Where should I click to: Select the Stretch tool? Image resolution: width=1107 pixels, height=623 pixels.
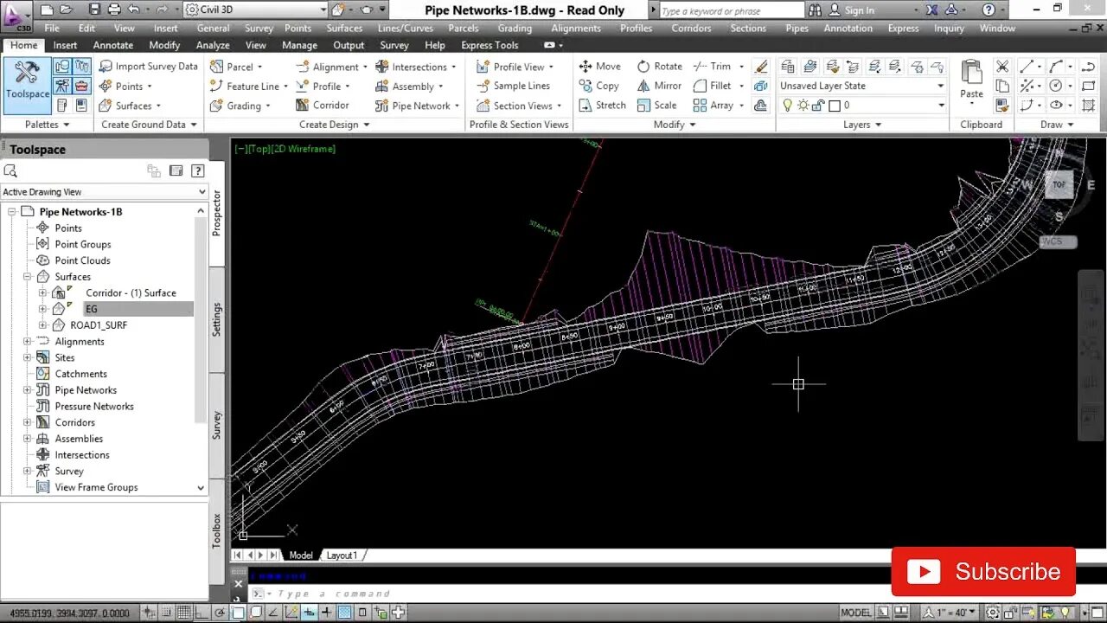[x=601, y=106]
